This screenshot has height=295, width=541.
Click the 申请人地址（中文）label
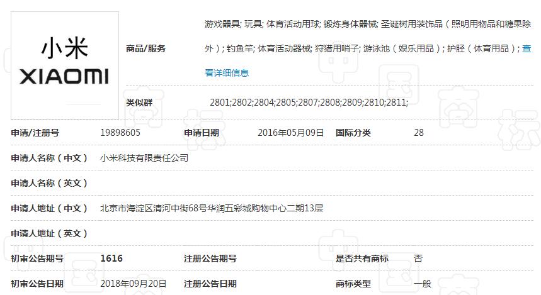tap(49, 208)
